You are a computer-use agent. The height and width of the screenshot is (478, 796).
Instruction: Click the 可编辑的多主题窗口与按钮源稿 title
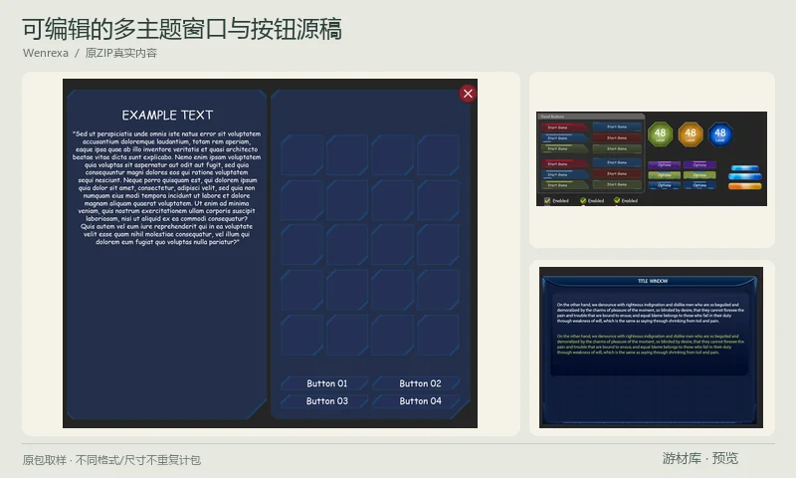[182, 29]
